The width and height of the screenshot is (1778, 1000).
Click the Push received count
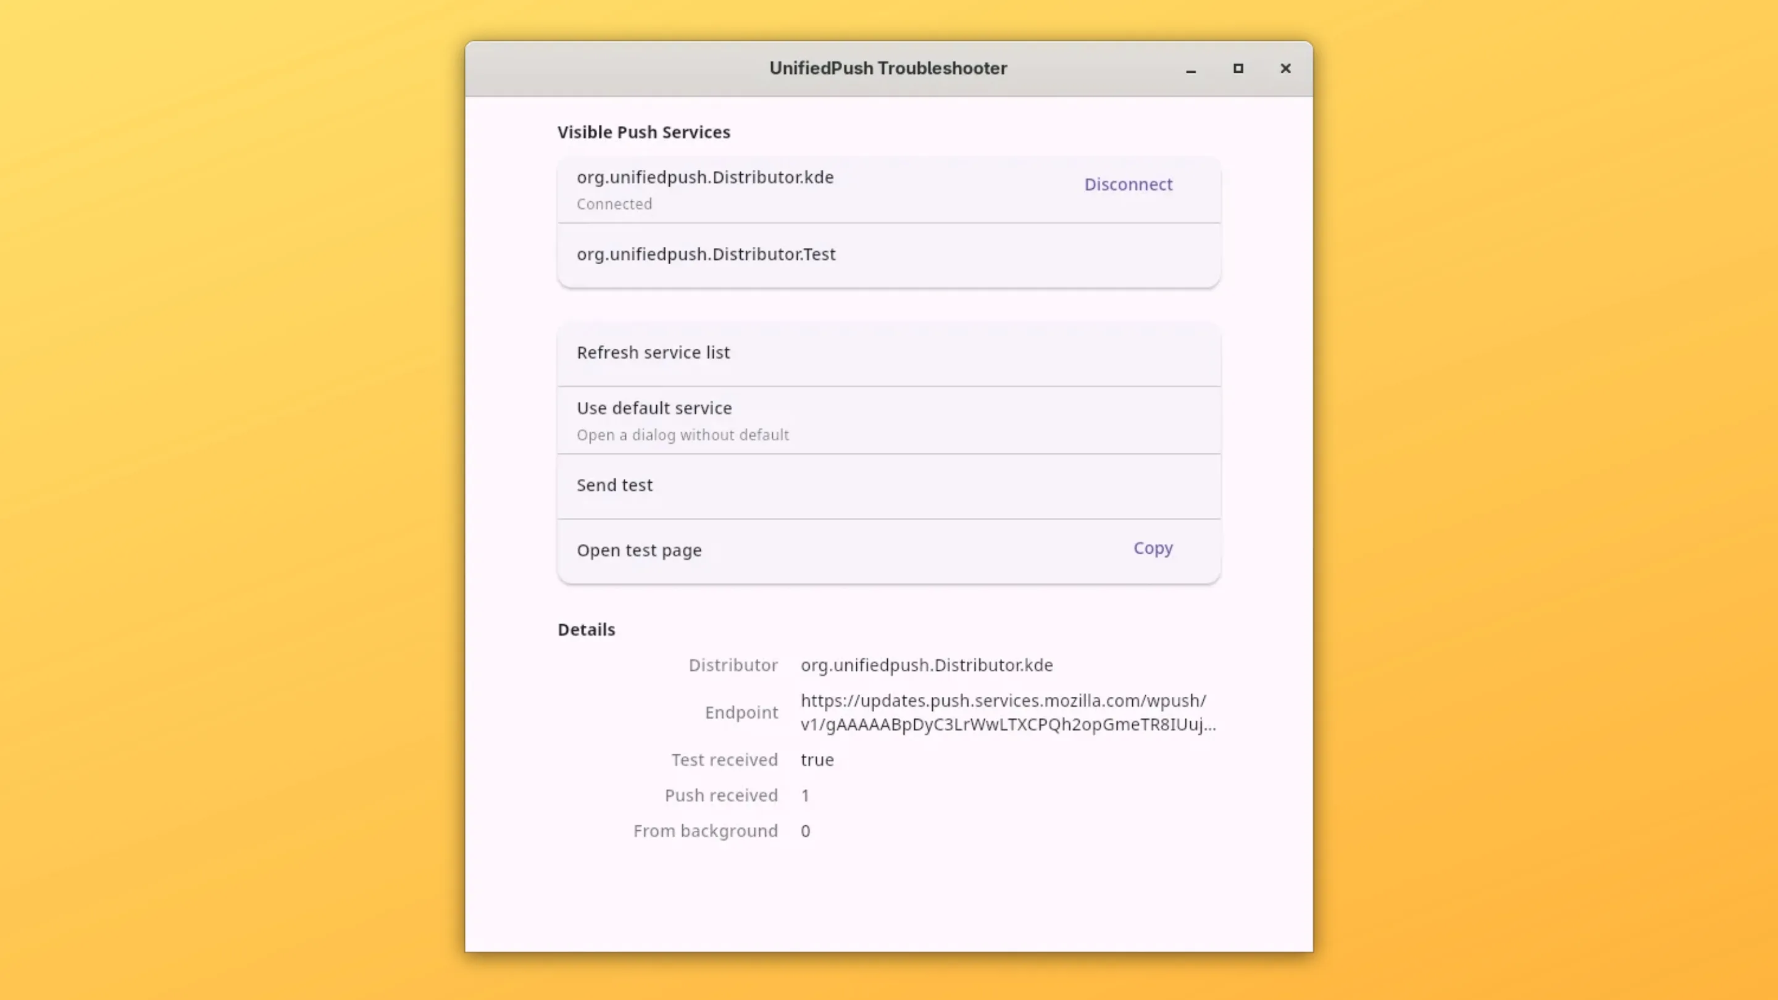tap(805, 795)
